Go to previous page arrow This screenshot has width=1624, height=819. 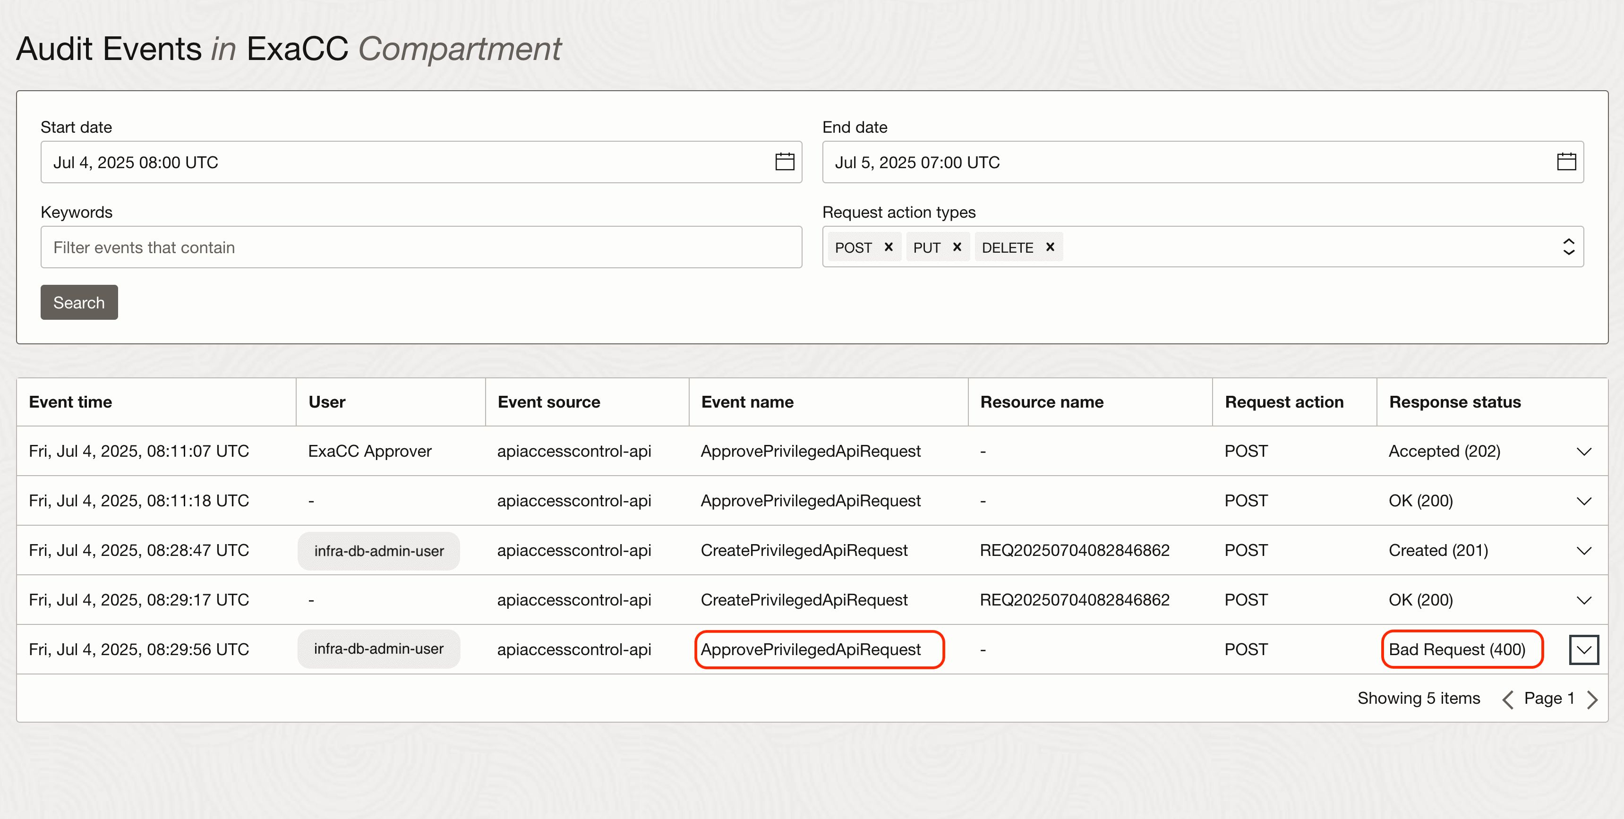(1507, 699)
